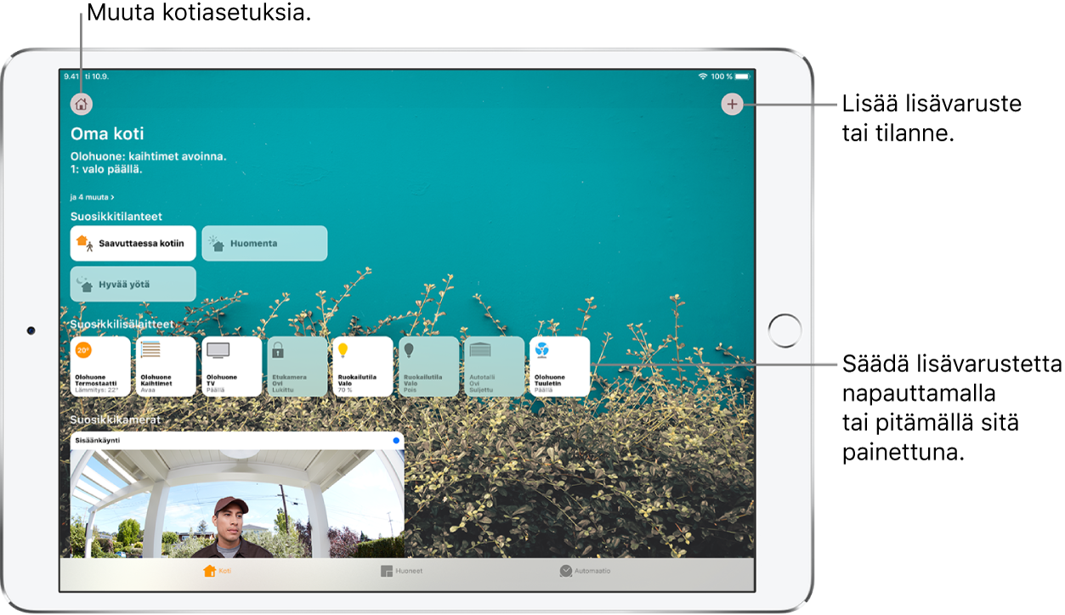Activate the Saavuttaessa kotiin scene

tap(133, 243)
